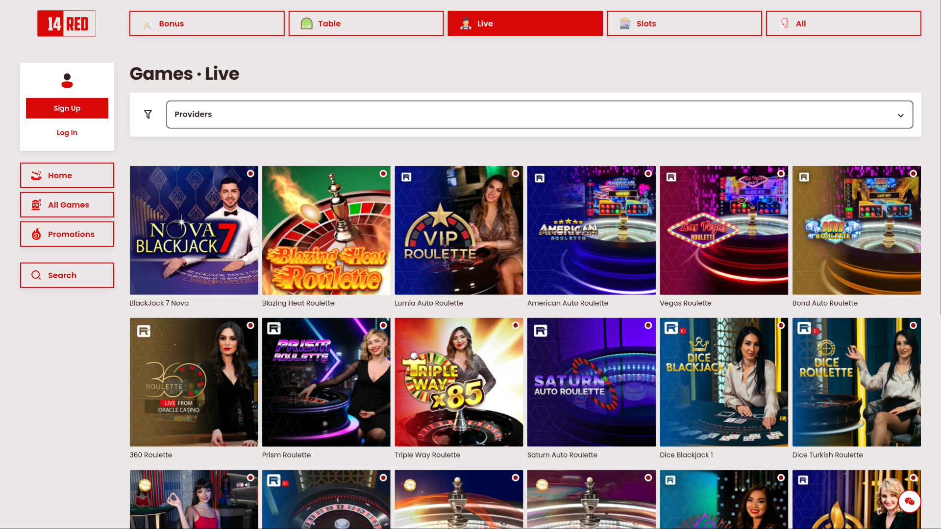Toggle the live indicator on Vegas Roulette tile
941x529 pixels.
(781, 173)
